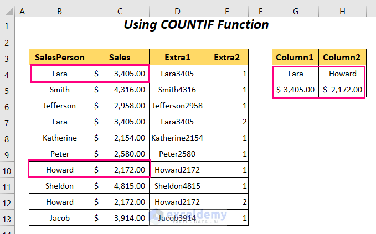Select column G header
This screenshot has height=234, width=376.
point(295,11)
